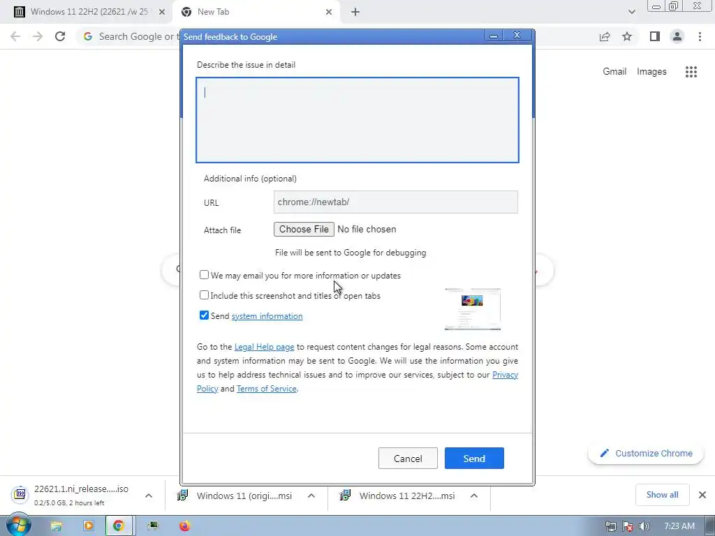
Task: Click Show all downloads
Action: click(662, 495)
